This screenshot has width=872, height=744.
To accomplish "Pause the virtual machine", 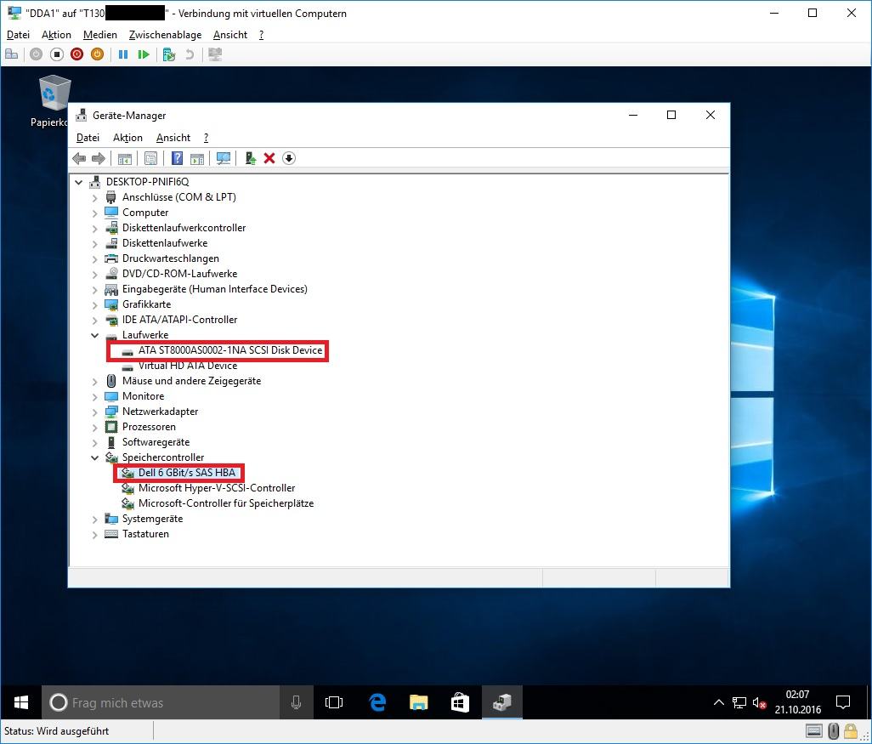I will click(x=123, y=54).
